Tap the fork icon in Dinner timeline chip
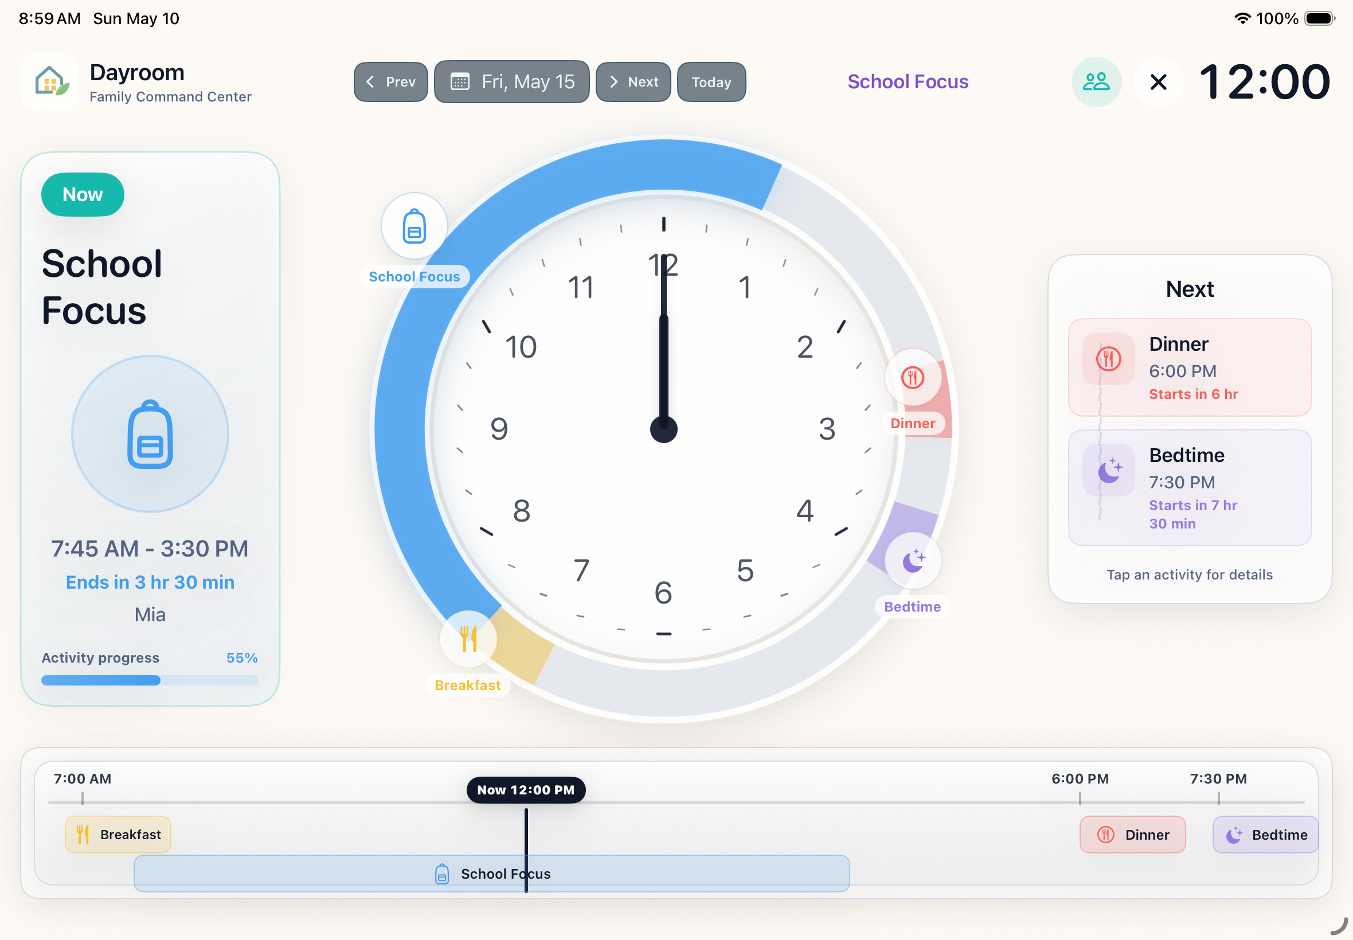Image resolution: width=1353 pixels, height=940 pixels. 1105,835
